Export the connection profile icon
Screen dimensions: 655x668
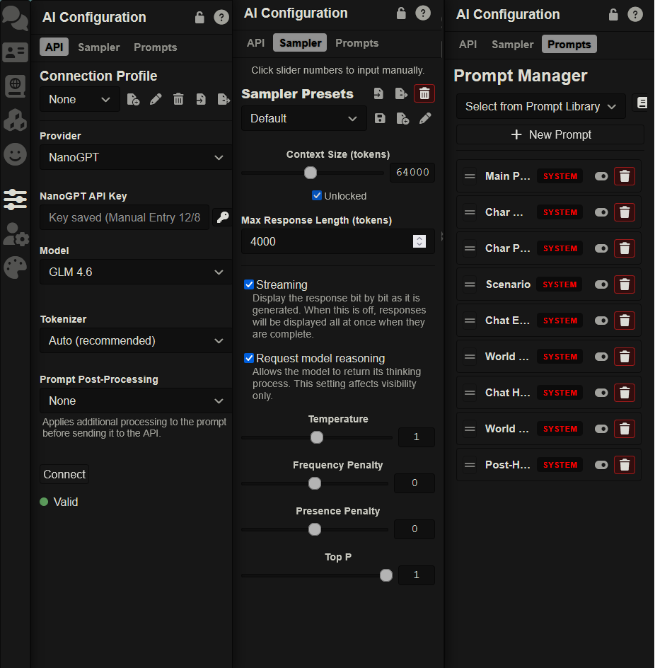pyautogui.click(x=224, y=99)
